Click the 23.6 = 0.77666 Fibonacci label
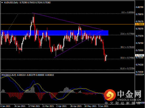Image resolution: width=145 pixels, height=108 pixels. (127, 34)
